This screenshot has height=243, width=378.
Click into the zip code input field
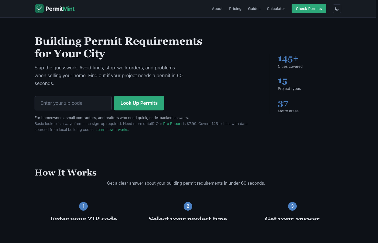[73, 103]
